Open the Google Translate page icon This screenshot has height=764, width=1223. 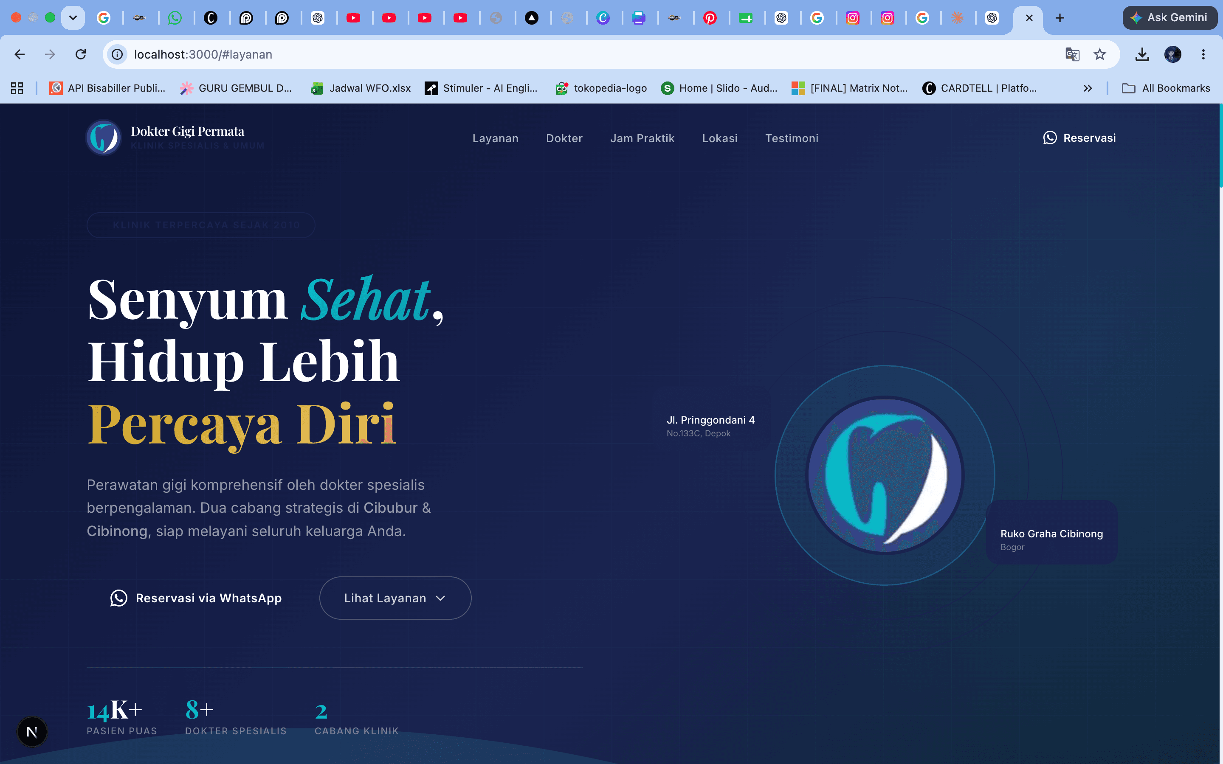pos(1072,54)
